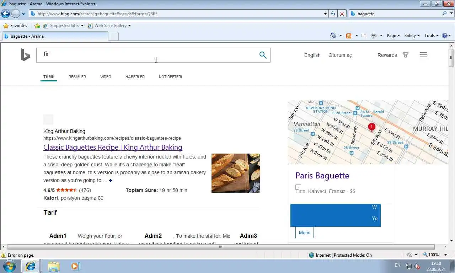Click the RSS feeds icon
Image resolution: width=455 pixels, height=273 pixels.
(x=349, y=36)
